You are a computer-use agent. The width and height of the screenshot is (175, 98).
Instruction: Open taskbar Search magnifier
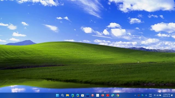(x=63, y=95)
